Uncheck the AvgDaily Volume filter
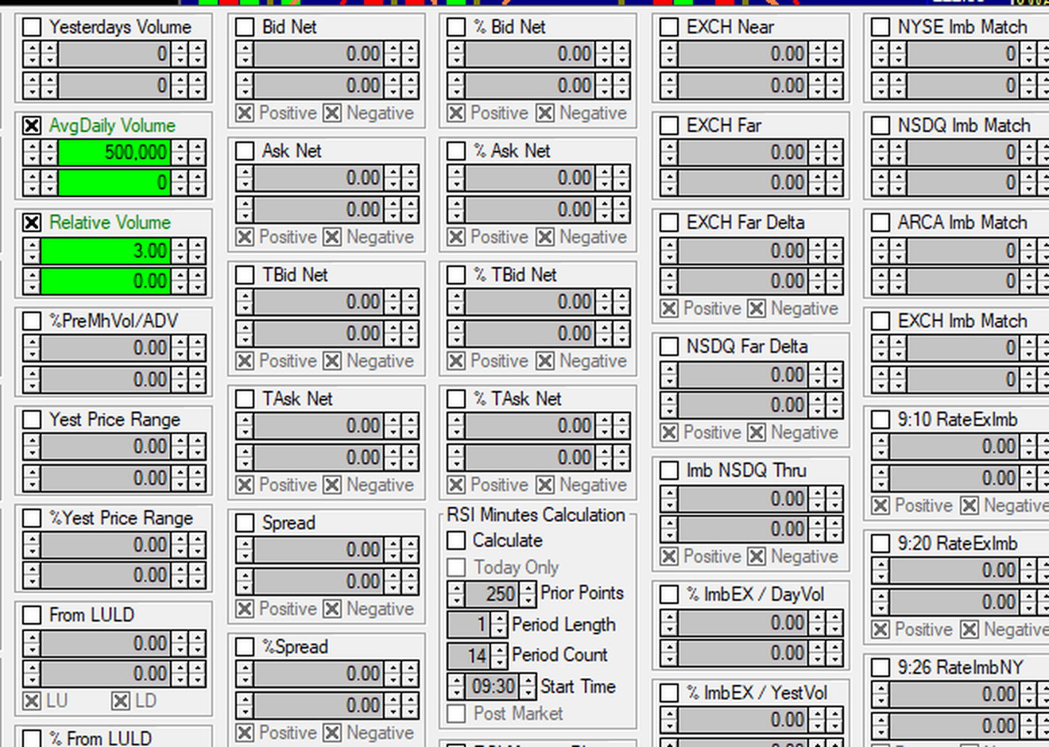This screenshot has width=1049, height=747. tap(32, 126)
